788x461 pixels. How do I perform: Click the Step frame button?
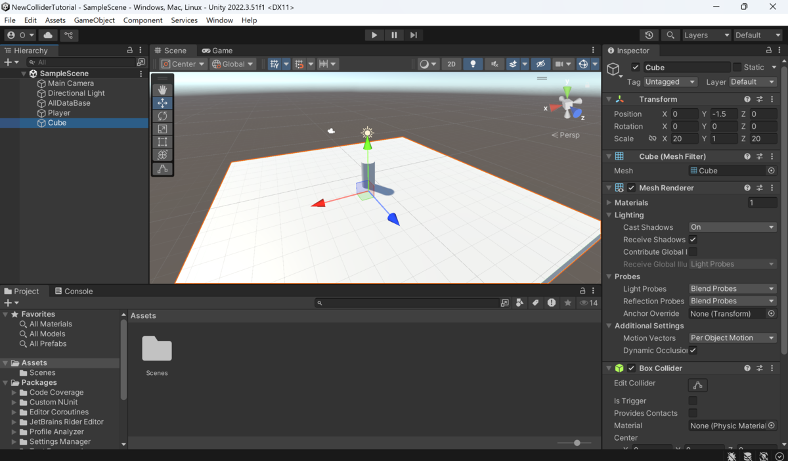click(x=413, y=35)
